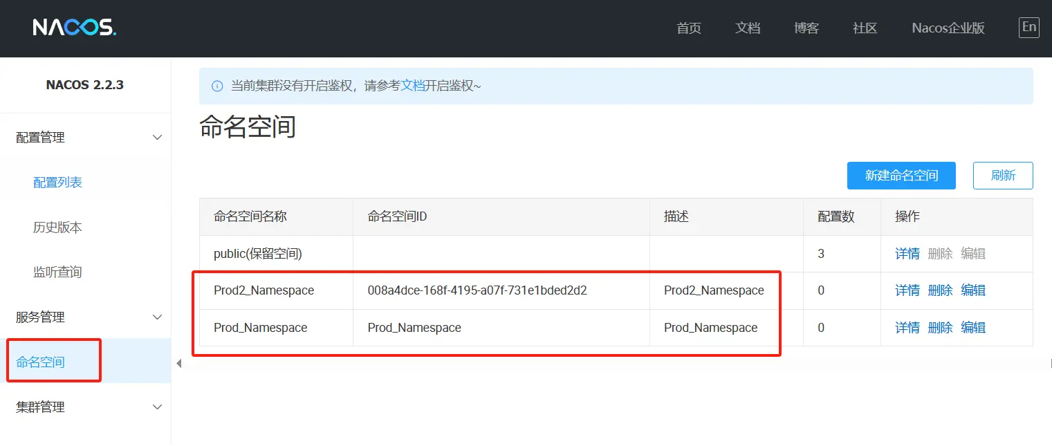View 详情 for Prod2_Namespace
Viewport: 1052px width, 446px height.
click(x=907, y=290)
